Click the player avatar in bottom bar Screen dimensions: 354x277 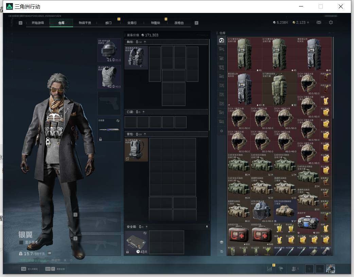(x=331, y=269)
